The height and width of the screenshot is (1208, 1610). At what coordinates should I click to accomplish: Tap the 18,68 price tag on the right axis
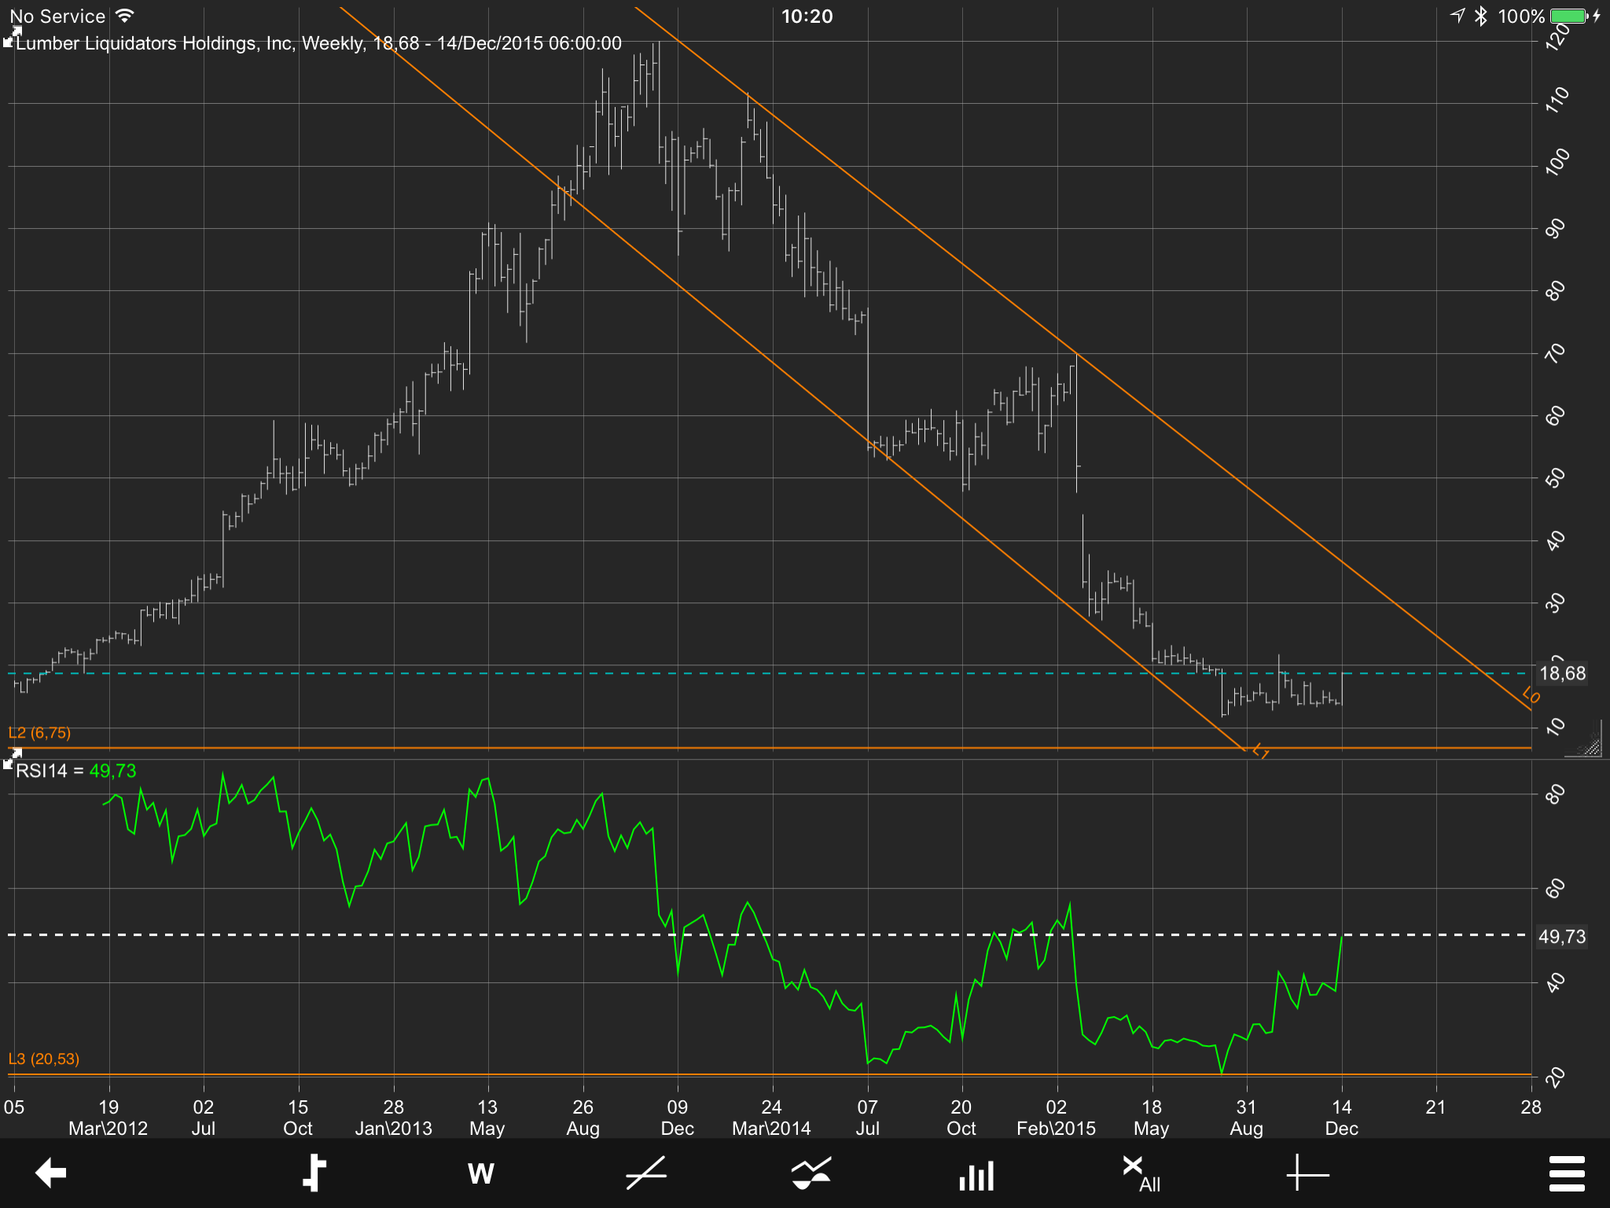1560,672
